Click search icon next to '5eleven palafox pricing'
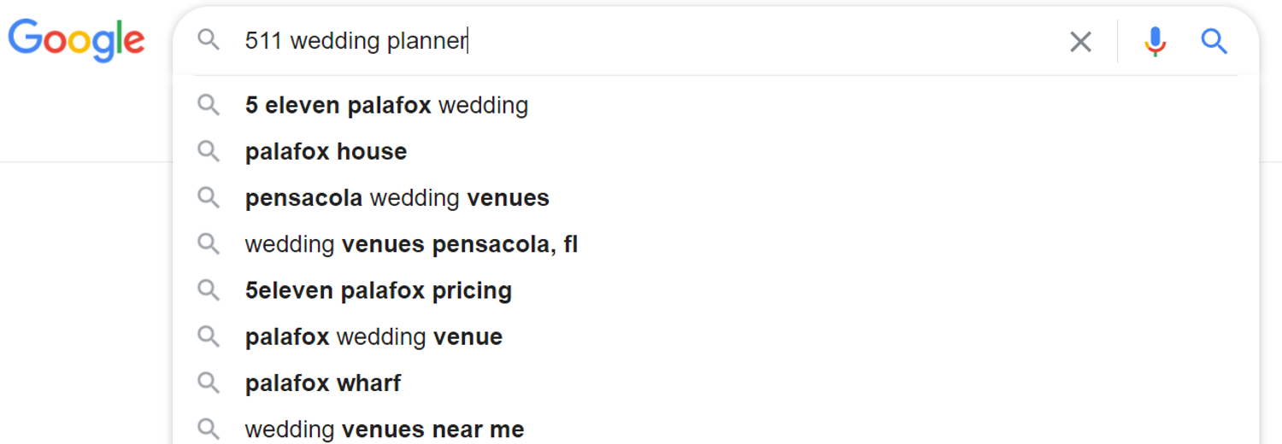 pos(209,290)
